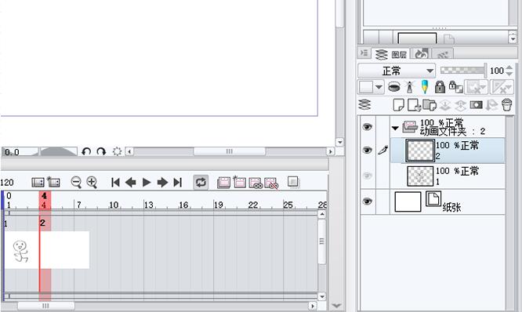The width and height of the screenshot is (522, 312).
Task: Zoom out the timeline view
Action: coord(76,182)
